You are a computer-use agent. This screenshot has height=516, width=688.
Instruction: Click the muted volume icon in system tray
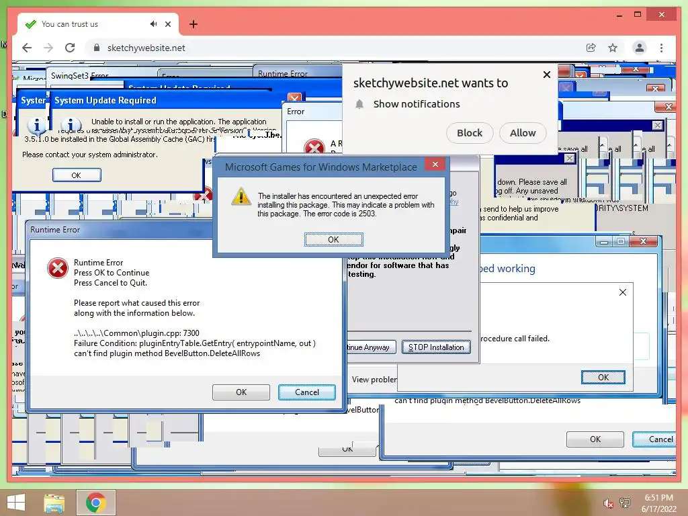(608, 503)
